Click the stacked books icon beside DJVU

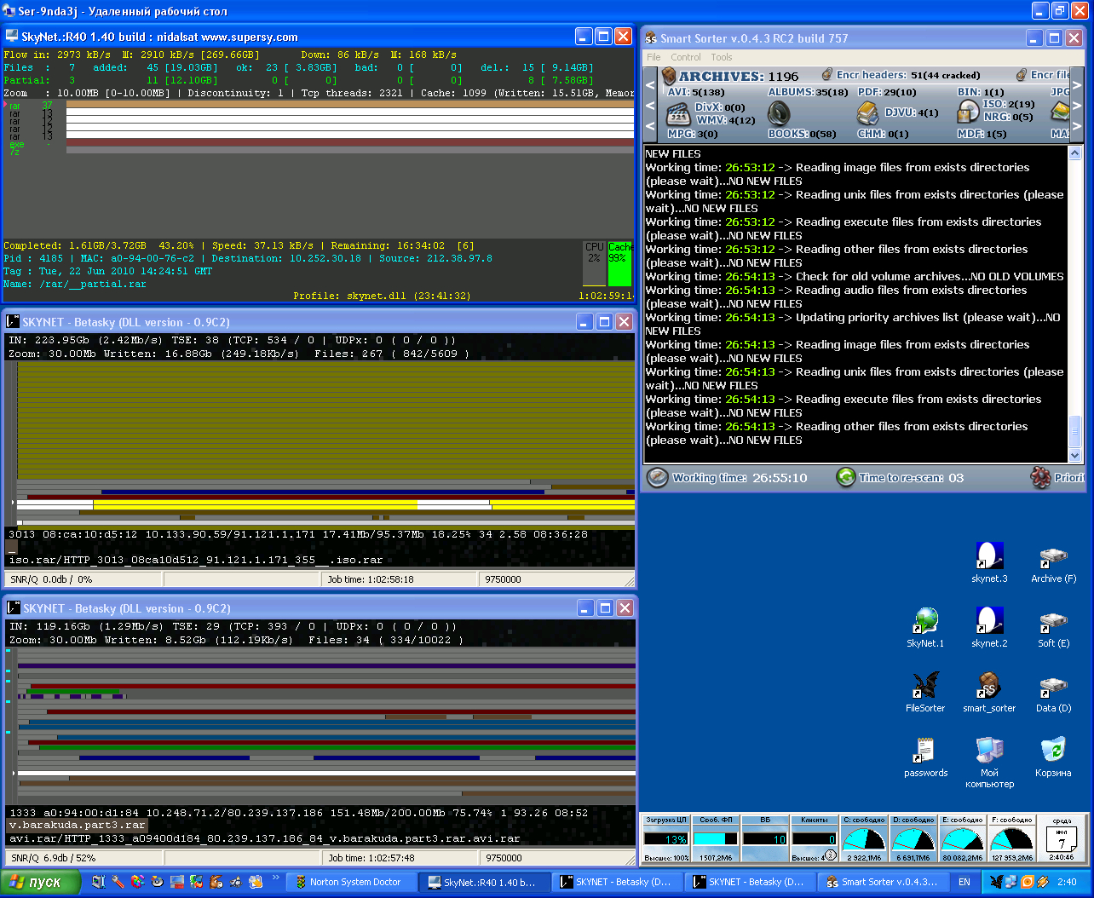[867, 112]
